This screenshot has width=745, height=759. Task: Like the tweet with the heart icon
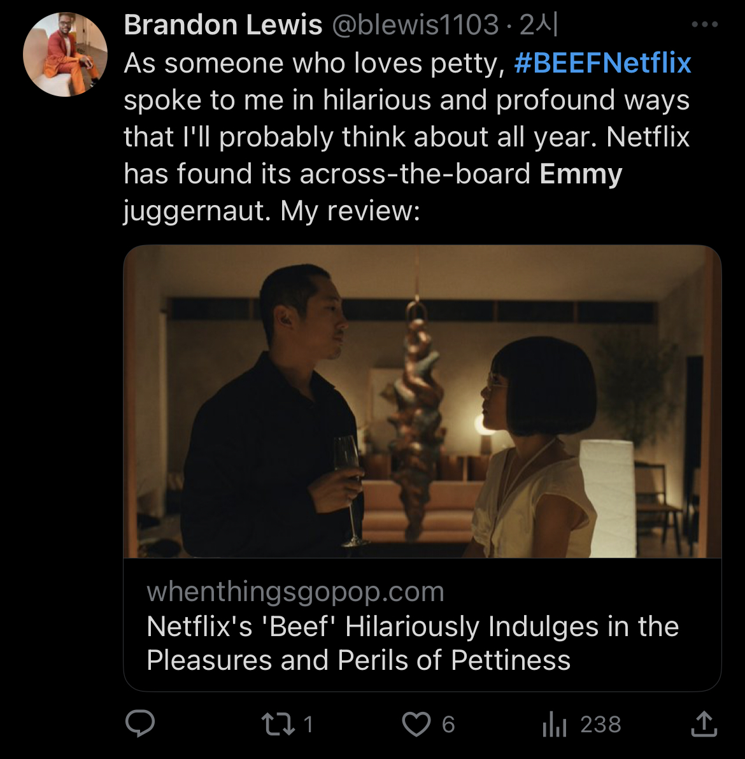(x=416, y=724)
